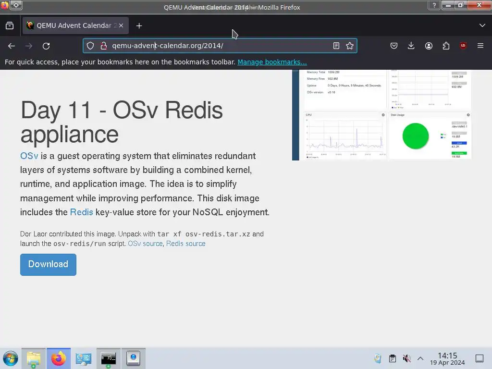This screenshot has width=492, height=369.
Task: Open the start menu orb
Action: click(11, 358)
